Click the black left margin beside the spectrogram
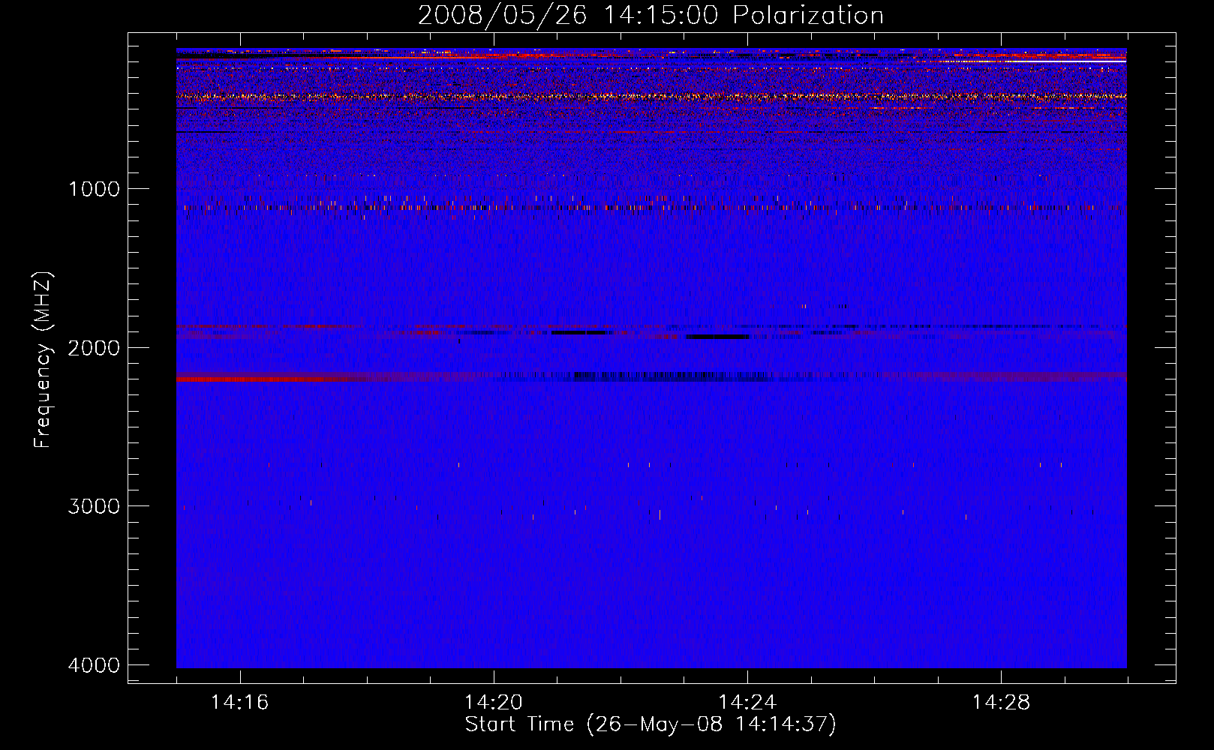 tap(152, 358)
